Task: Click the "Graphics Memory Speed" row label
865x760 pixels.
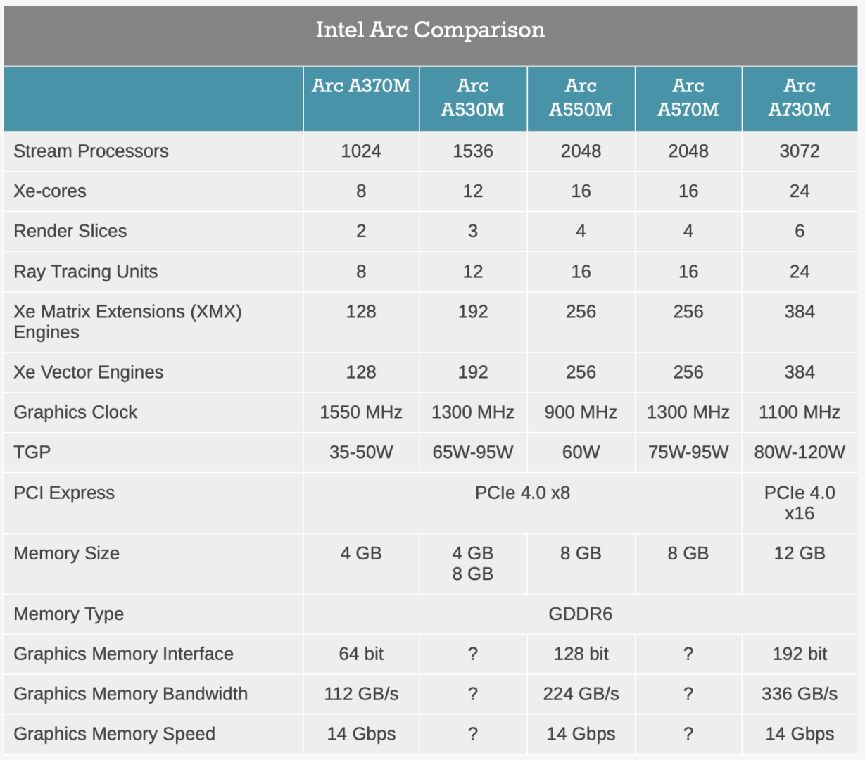Action: pyautogui.click(x=114, y=734)
